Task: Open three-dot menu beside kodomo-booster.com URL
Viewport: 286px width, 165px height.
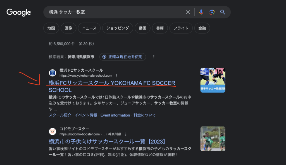Action: click(126, 134)
